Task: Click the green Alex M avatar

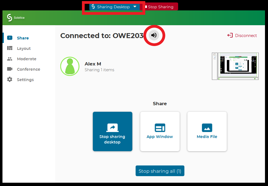Action: [70, 66]
